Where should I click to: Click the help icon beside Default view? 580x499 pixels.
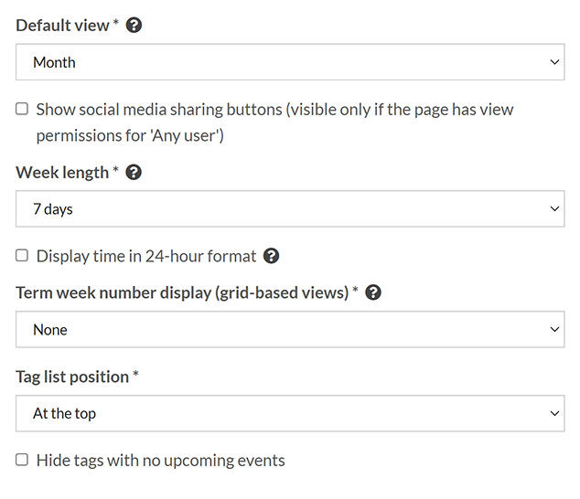click(134, 26)
